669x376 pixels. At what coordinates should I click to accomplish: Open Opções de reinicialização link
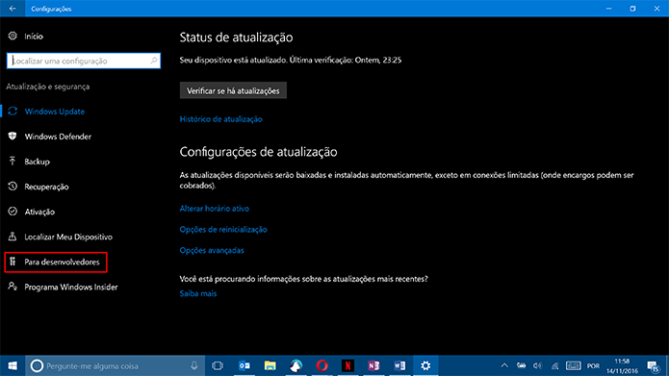point(223,230)
